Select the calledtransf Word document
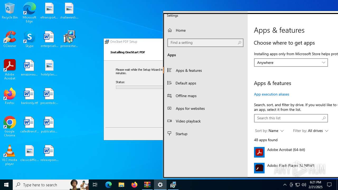 pyautogui.click(x=29, y=125)
